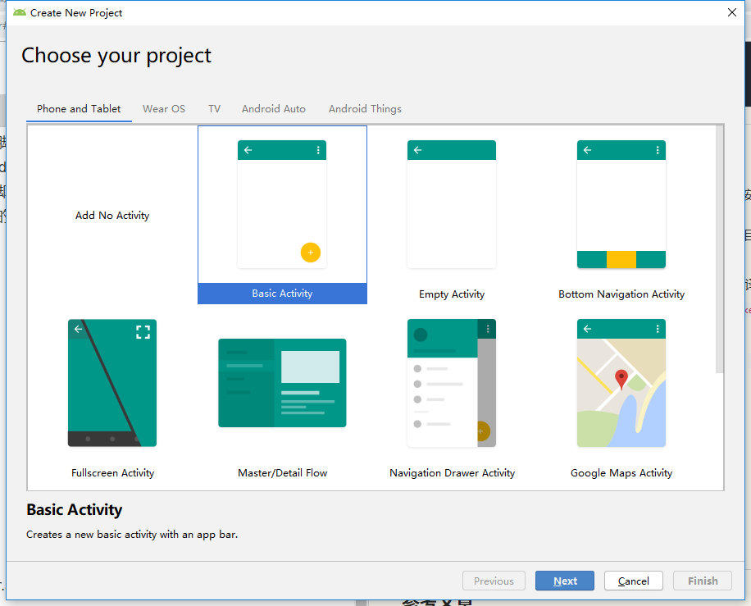
Task: Click back arrow in Empty Activity thumbnail
Action: [x=417, y=150]
